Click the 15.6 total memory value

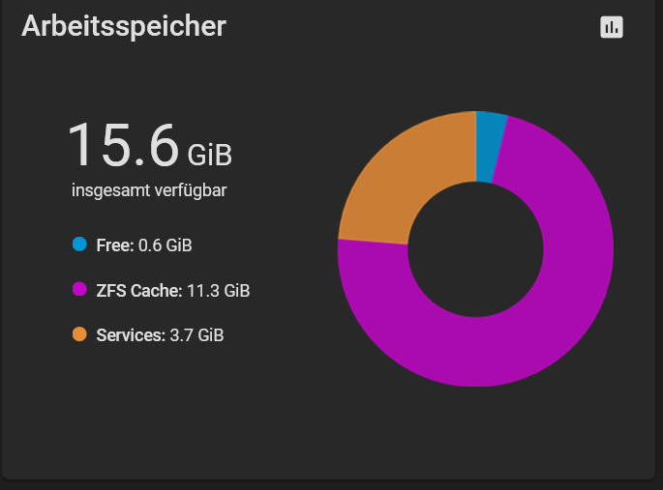pyautogui.click(x=123, y=145)
